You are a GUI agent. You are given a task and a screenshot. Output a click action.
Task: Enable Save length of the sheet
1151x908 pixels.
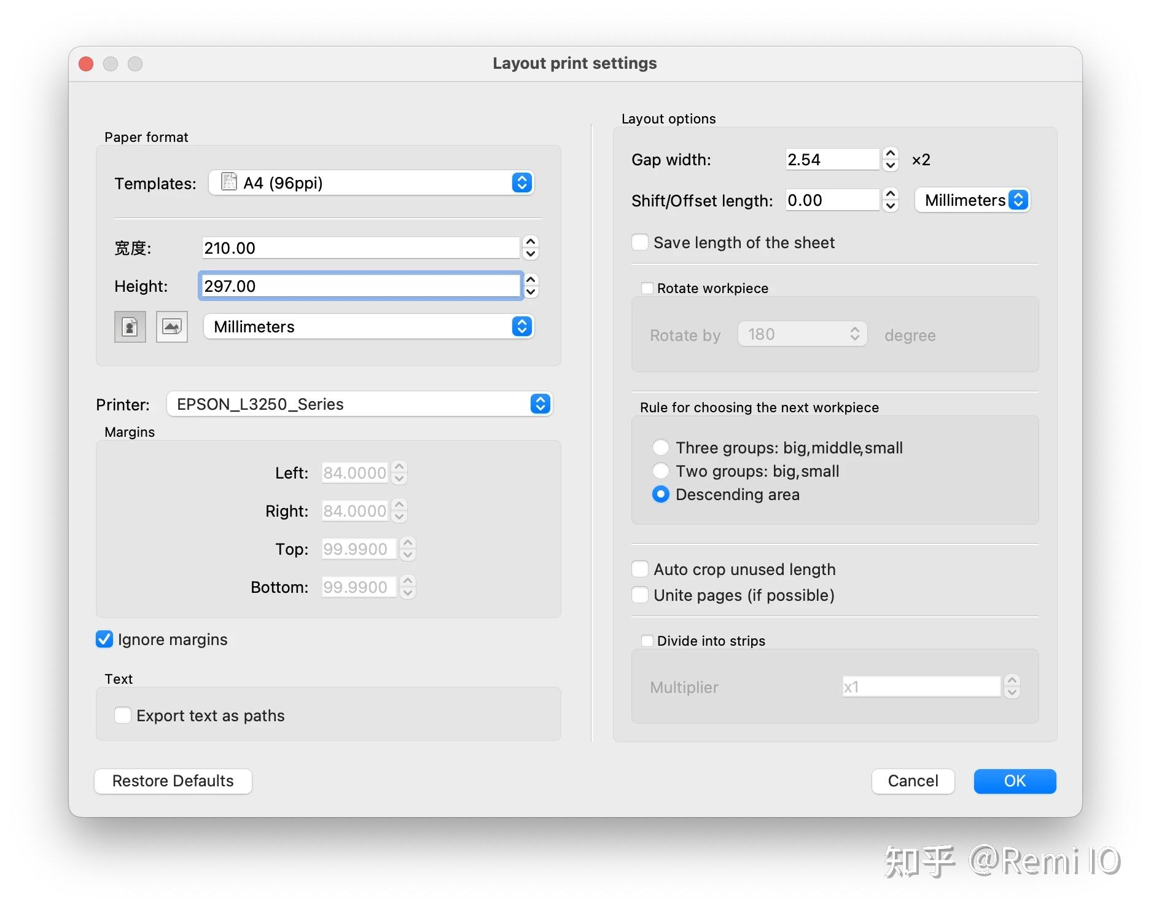640,243
